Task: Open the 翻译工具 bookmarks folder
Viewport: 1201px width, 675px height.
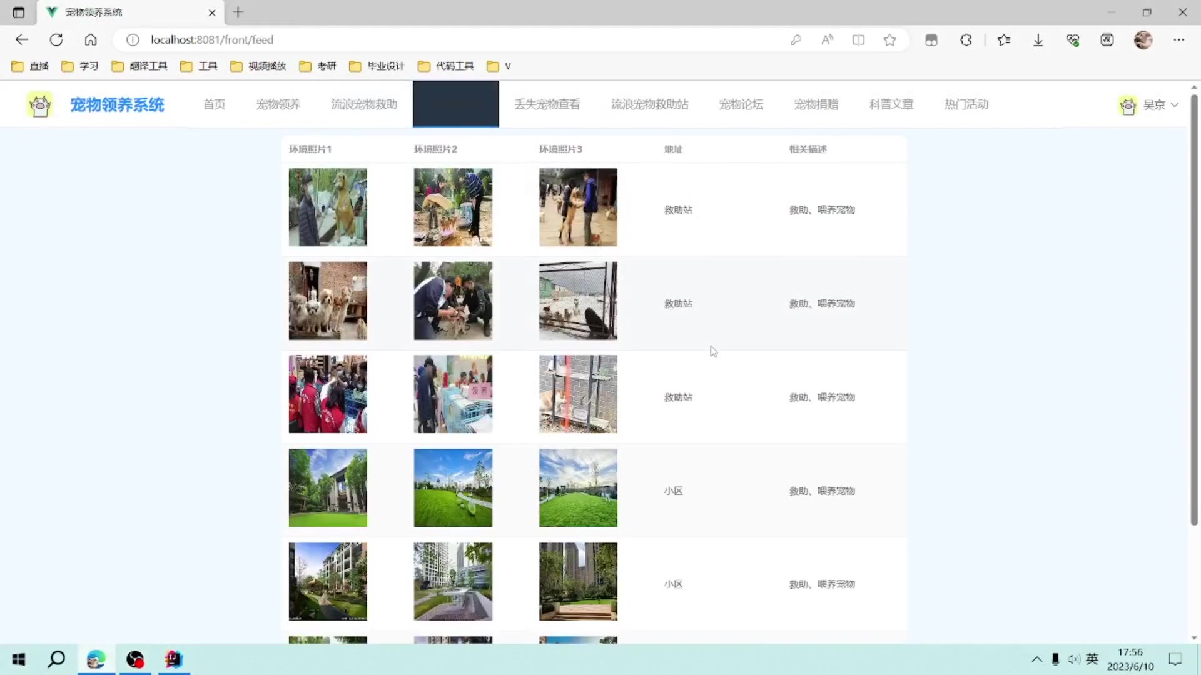Action: 139,66
